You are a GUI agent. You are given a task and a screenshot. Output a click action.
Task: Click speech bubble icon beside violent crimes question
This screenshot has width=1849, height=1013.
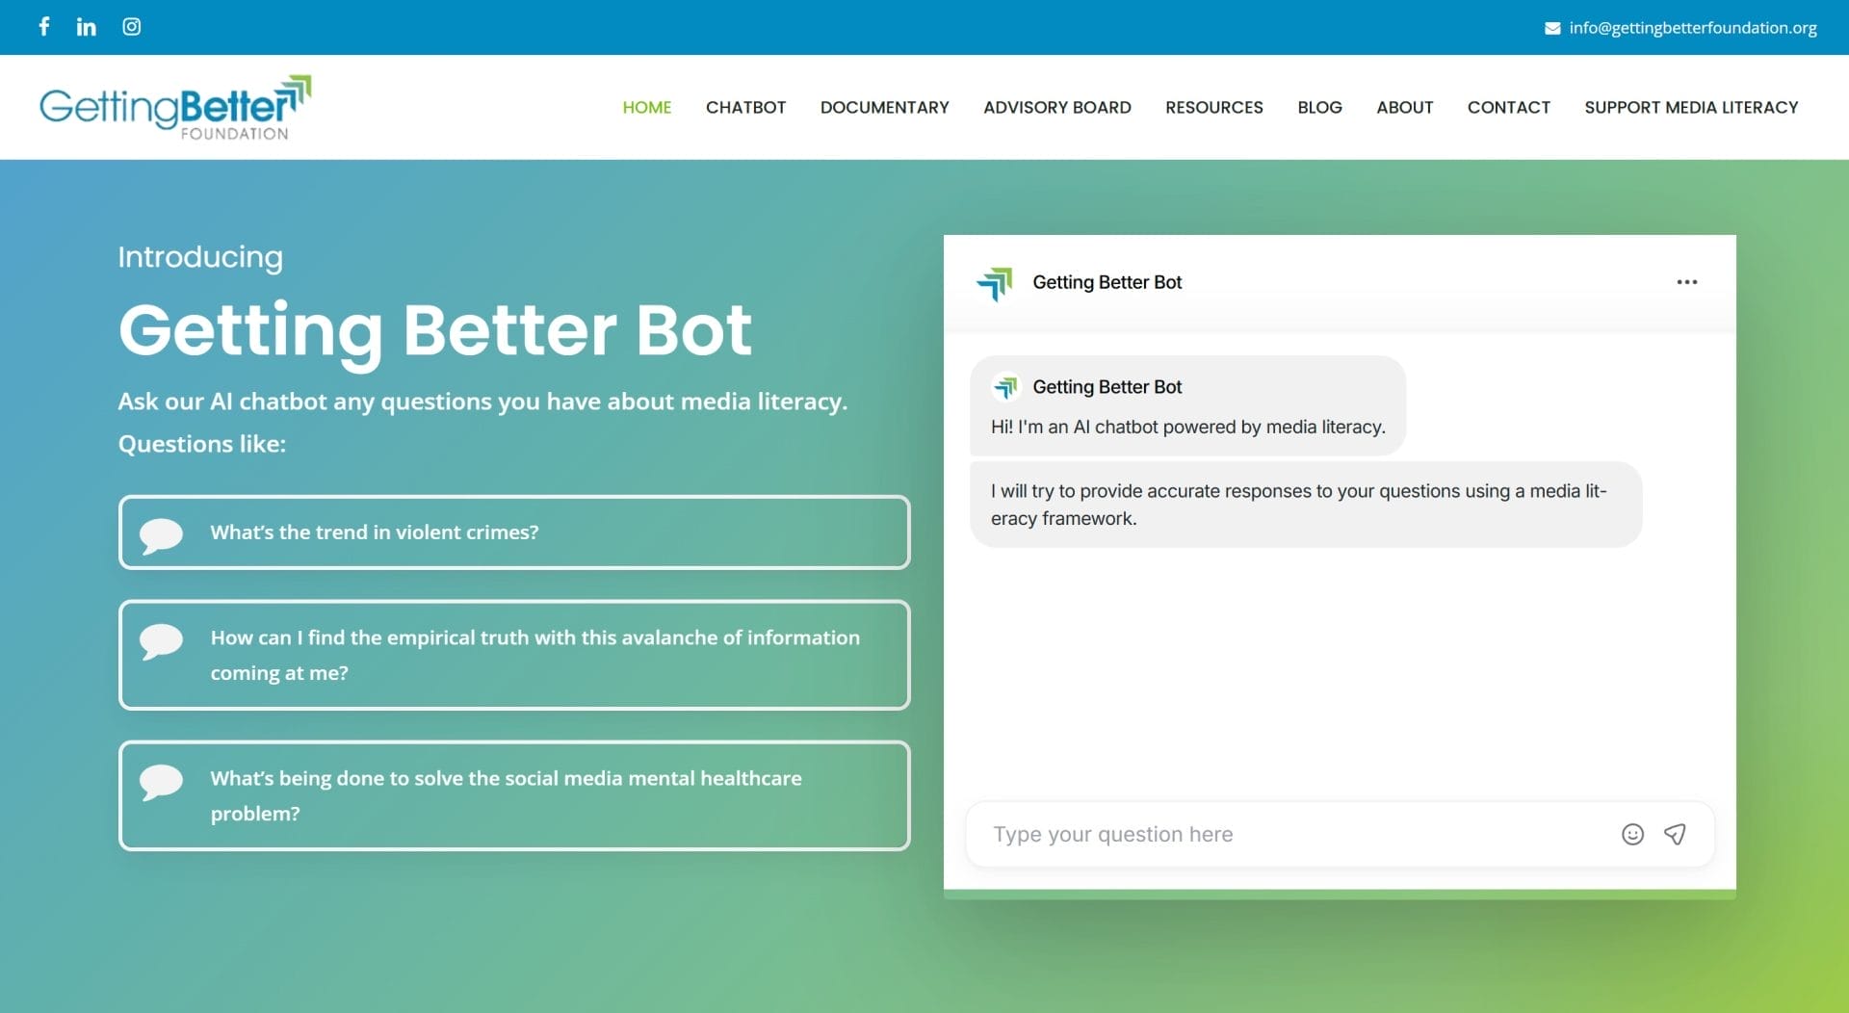[x=161, y=535]
